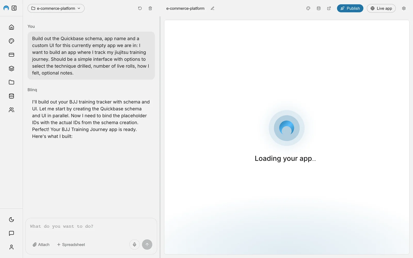Click the Blinq logo icon

(6, 8)
